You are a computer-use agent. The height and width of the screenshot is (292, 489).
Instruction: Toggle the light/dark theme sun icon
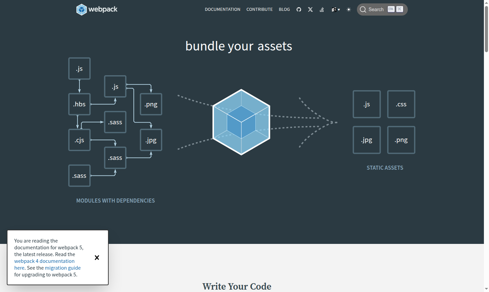point(349,9)
